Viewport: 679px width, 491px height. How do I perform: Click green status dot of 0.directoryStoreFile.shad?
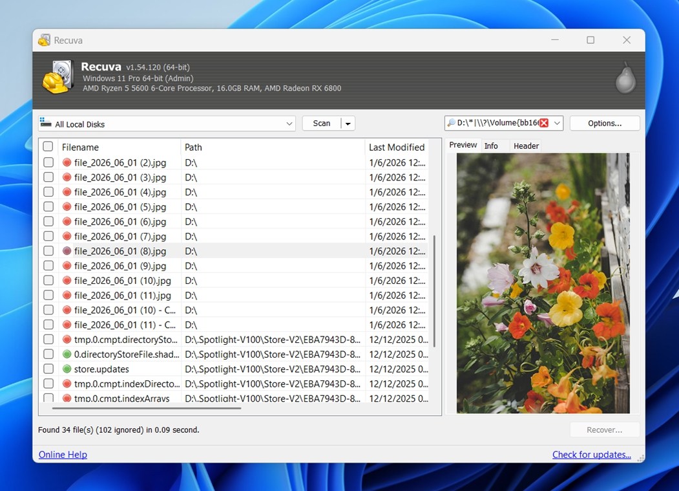point(67,355)
